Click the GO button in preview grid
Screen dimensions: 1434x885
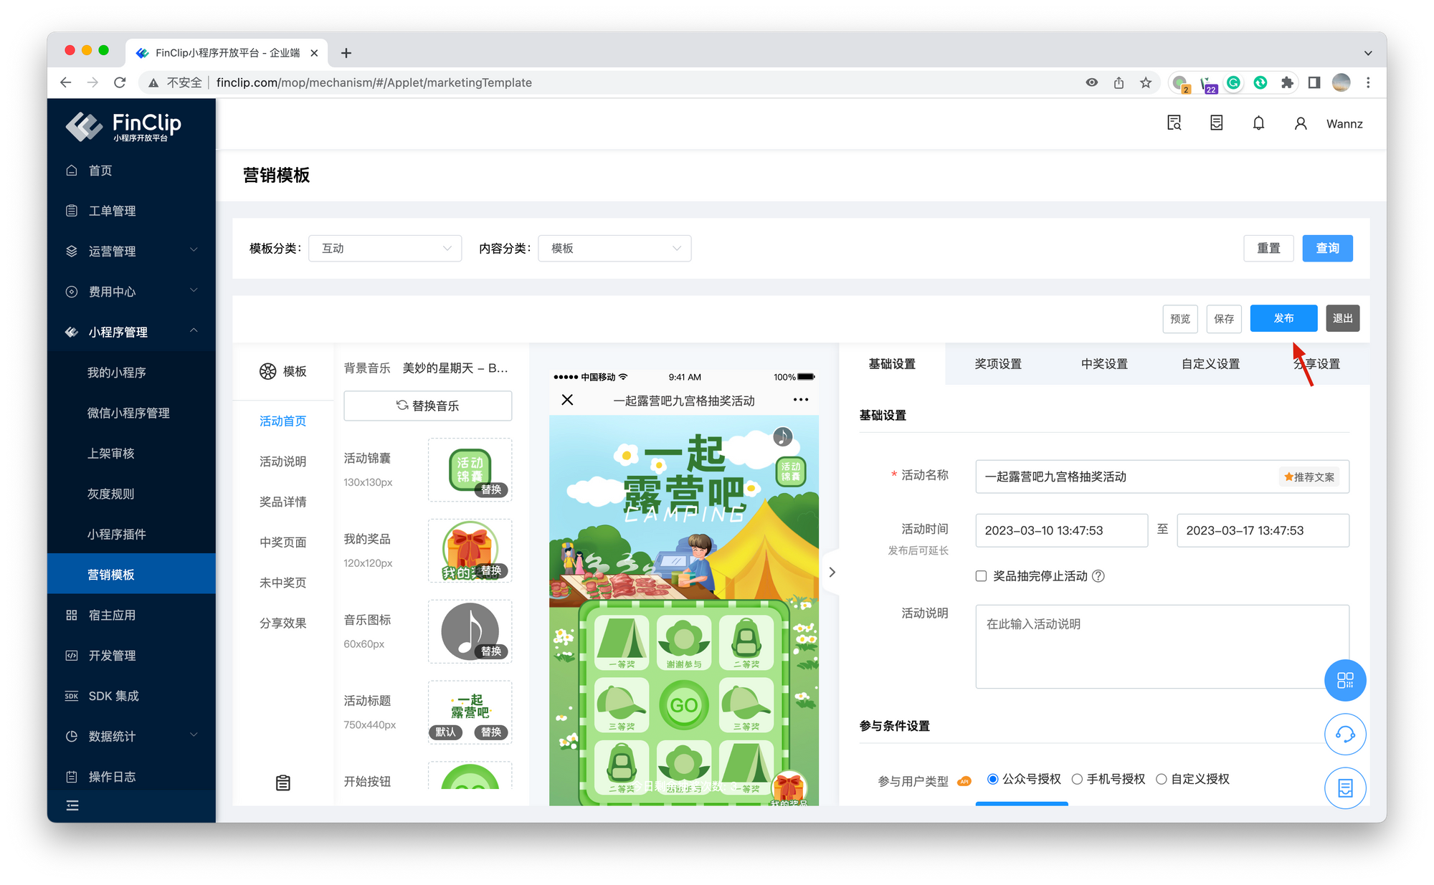(x=683, y=705)
